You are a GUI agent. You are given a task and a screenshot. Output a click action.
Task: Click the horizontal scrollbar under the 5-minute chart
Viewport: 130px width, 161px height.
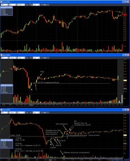[x=62, y=104]
